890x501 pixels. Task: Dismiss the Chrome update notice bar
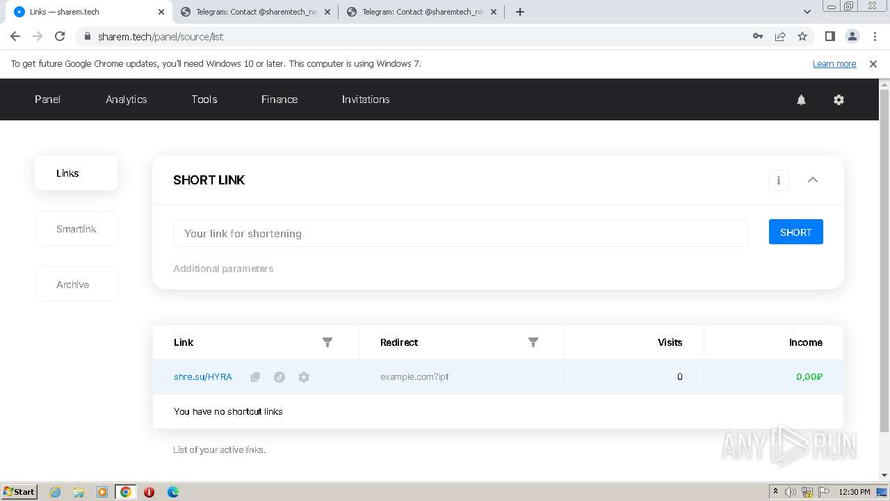pos(873,64)
